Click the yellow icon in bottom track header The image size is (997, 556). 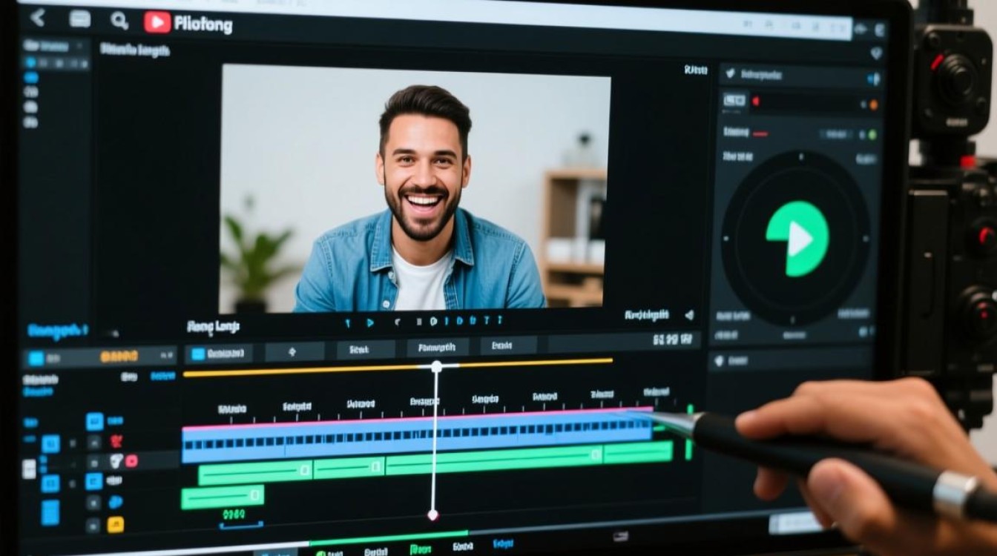(x=115, y=525)
